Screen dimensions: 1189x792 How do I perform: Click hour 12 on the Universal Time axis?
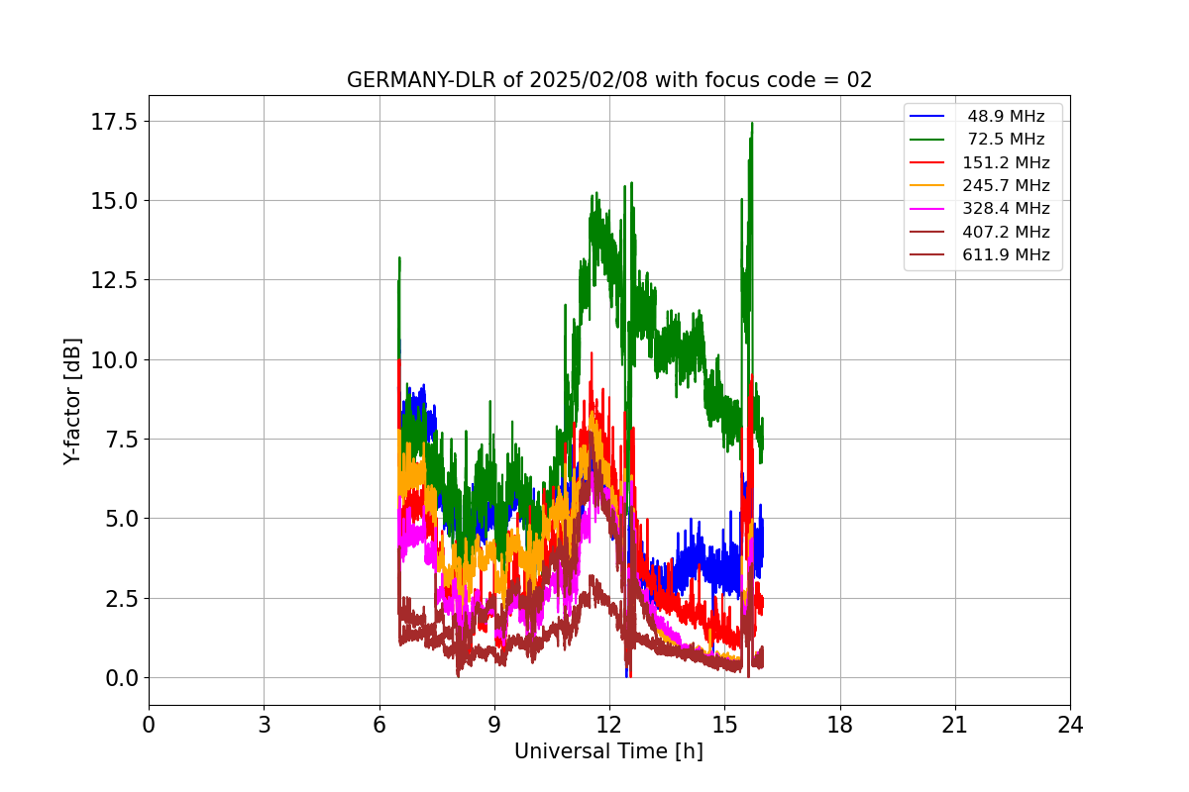609,725
